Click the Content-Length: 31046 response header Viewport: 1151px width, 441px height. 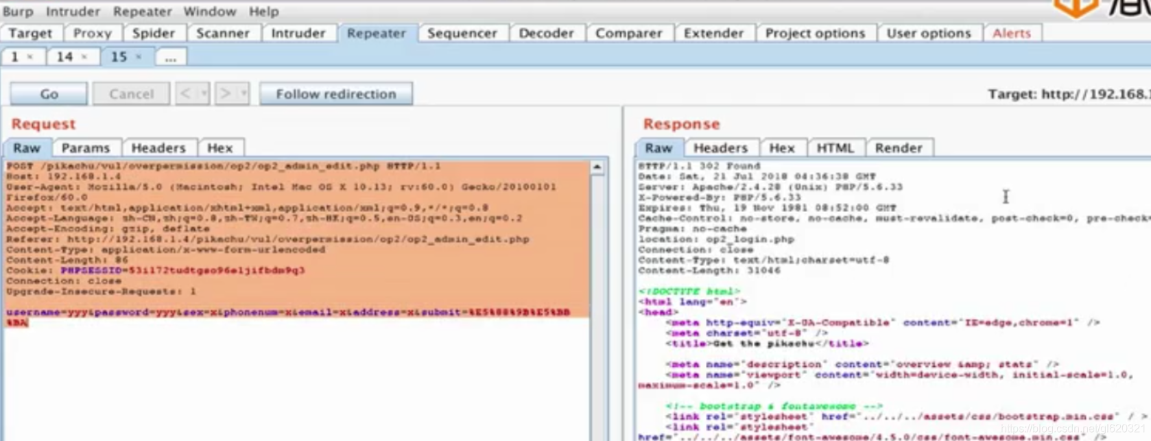(709, 271)
